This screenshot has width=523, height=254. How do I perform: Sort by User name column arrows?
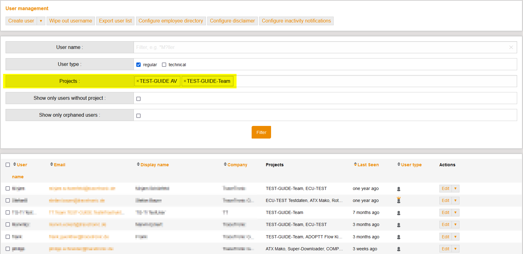point(14,164)
